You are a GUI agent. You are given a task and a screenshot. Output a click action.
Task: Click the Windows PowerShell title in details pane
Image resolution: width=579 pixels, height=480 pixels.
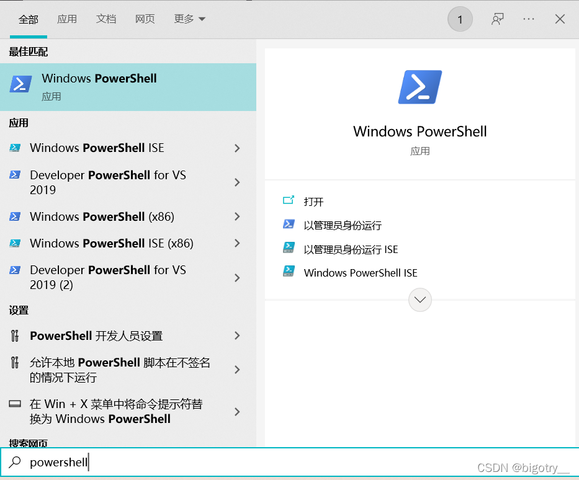pos(420,131)
